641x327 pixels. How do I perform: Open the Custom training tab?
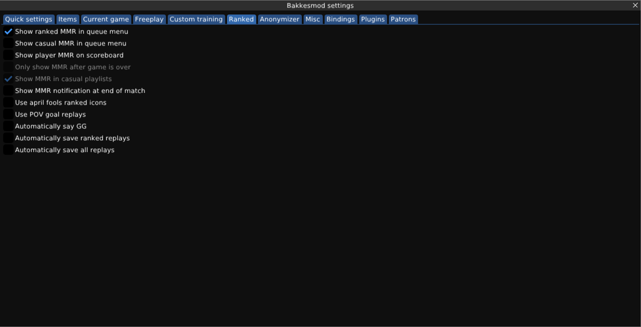[196, 19]
